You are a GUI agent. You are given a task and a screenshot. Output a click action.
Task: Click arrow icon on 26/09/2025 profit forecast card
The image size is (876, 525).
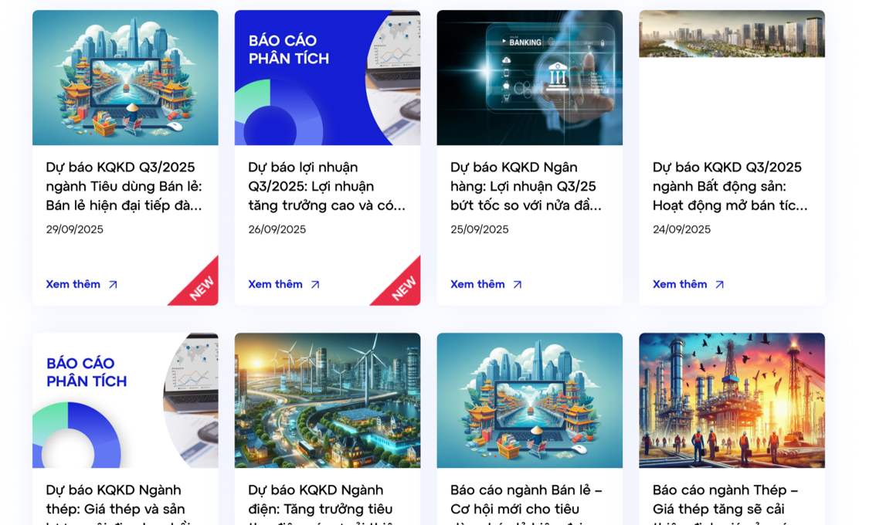pos(315,284)
